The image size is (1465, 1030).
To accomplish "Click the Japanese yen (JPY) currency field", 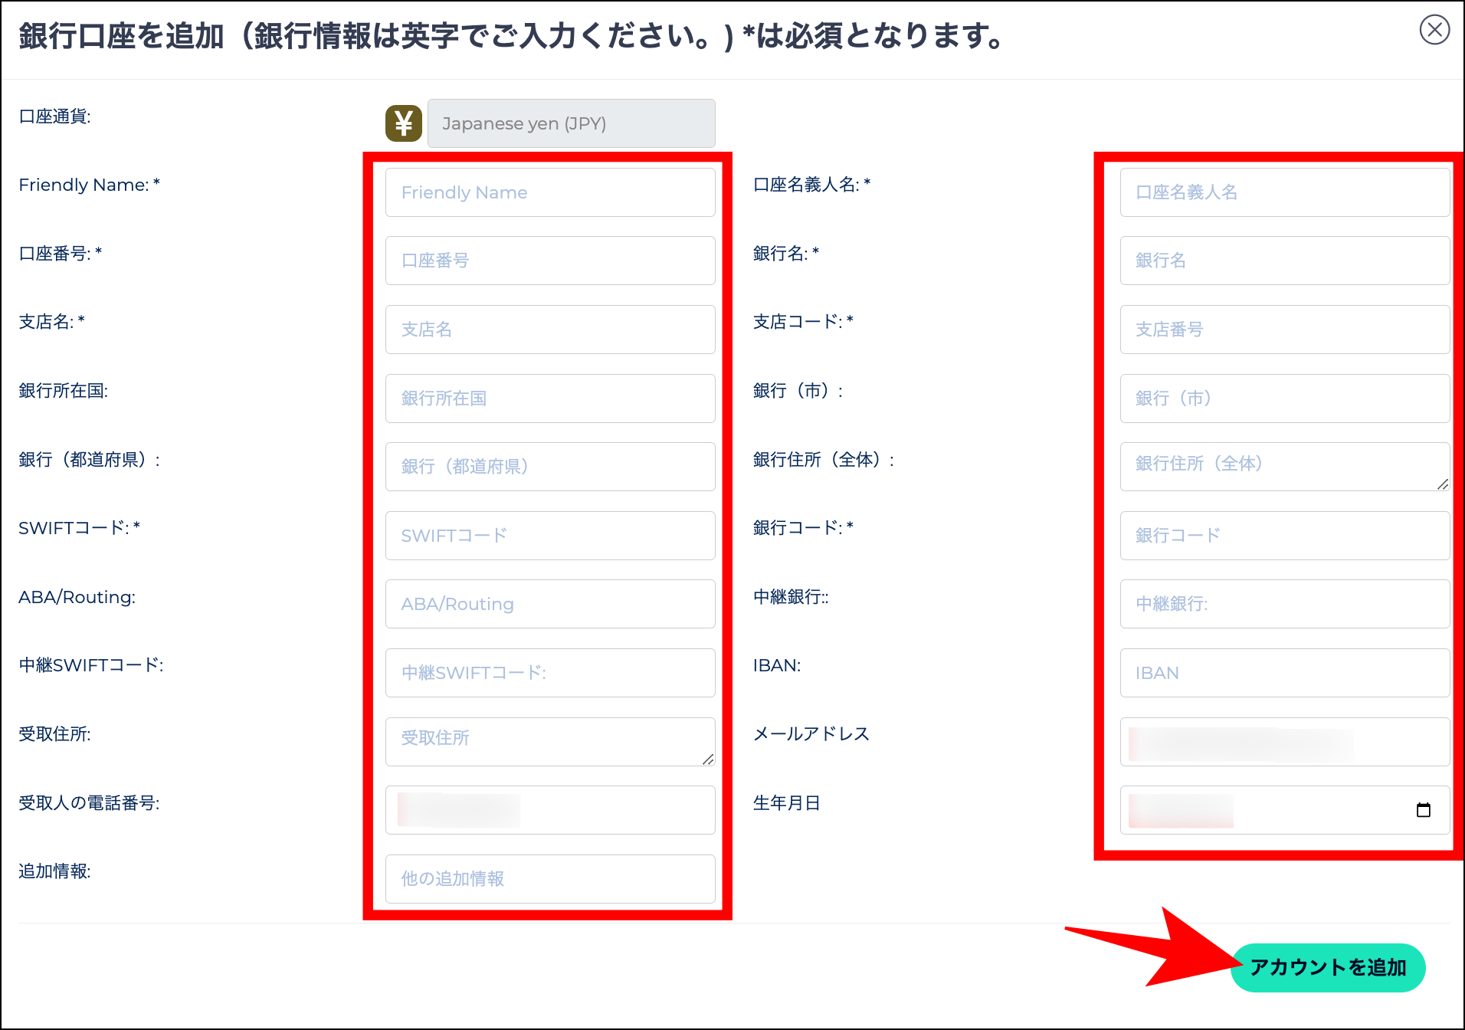I will [x=571, y=123].
